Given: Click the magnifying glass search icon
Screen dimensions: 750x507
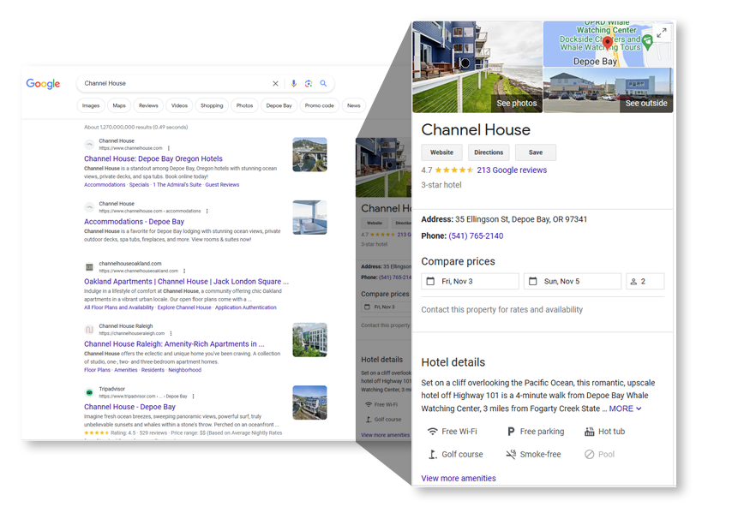Looking at the screenshot, I should pyautogui.click(x=323, y=84).
